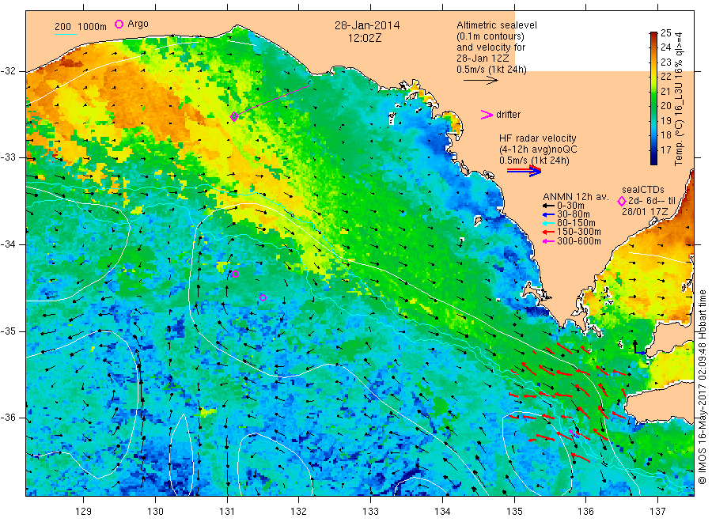Click the colorbar tick label "22"
Screen dimensions: 712x522
click(x=665, y=77)
